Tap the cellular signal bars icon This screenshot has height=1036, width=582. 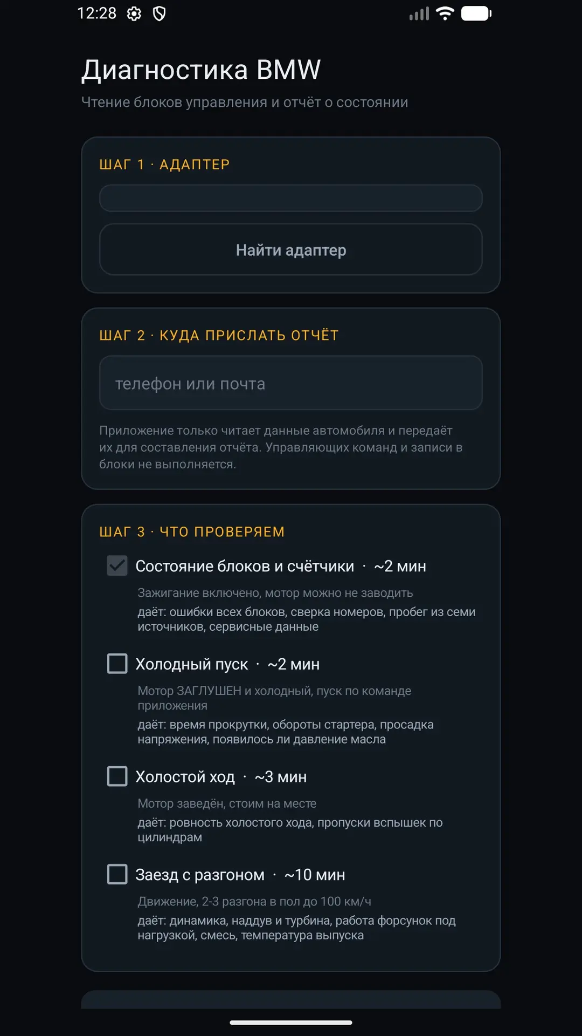click(x=419, y=13)
